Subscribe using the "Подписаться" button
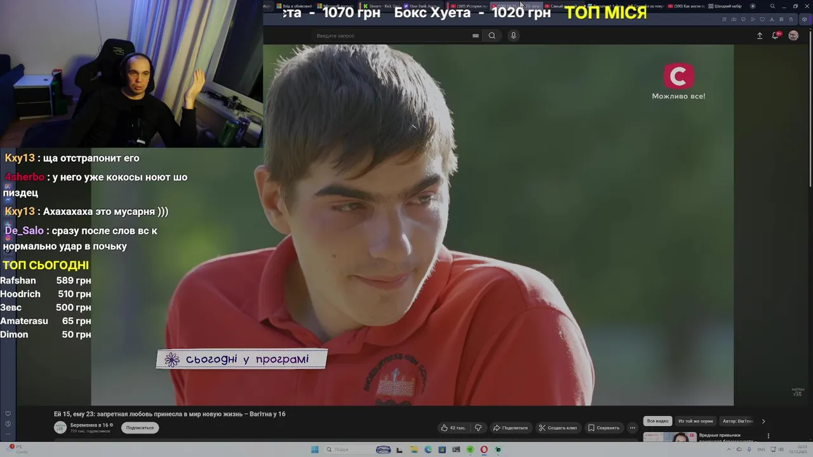The height and width of the screenshot is (457, 813). (140, 428)
